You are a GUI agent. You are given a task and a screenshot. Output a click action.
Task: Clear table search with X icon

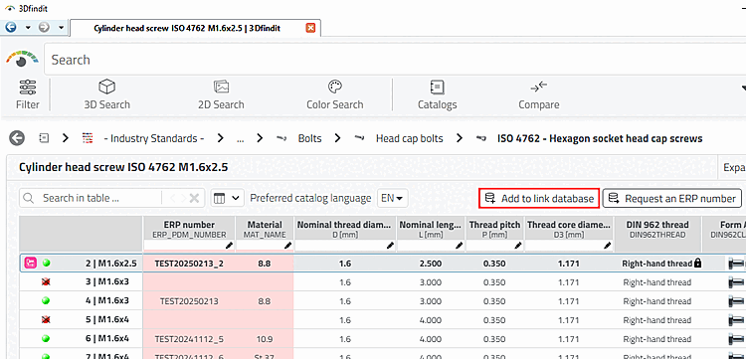tap(194, 198)
